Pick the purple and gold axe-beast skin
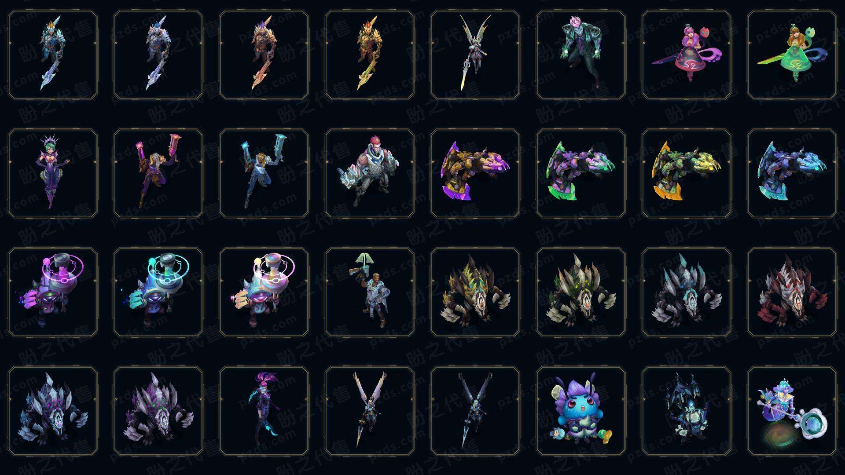 pos(475,173)
